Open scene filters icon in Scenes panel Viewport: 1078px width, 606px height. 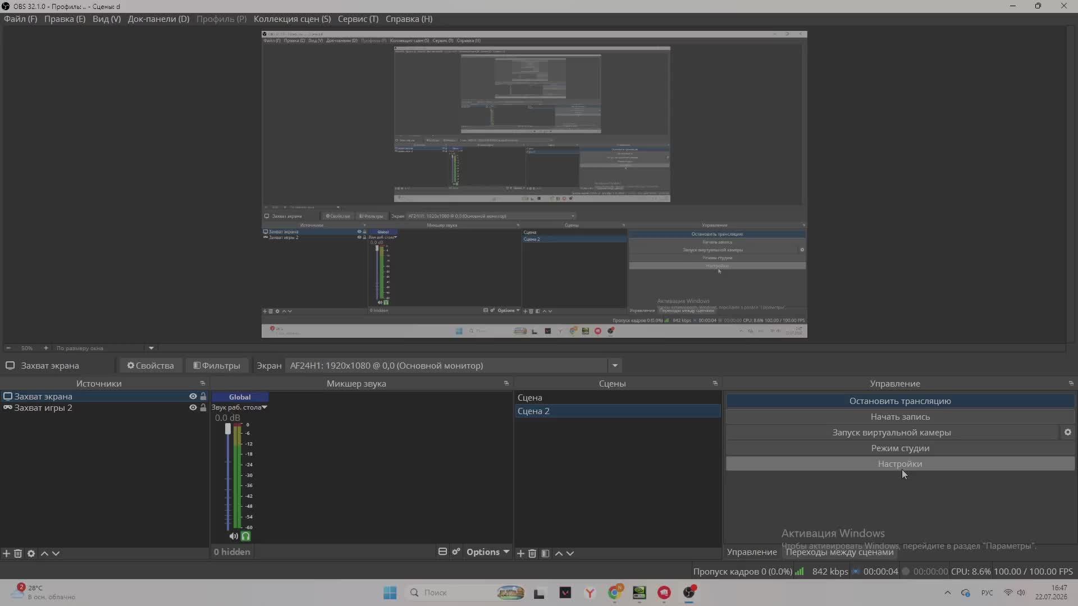545,553
